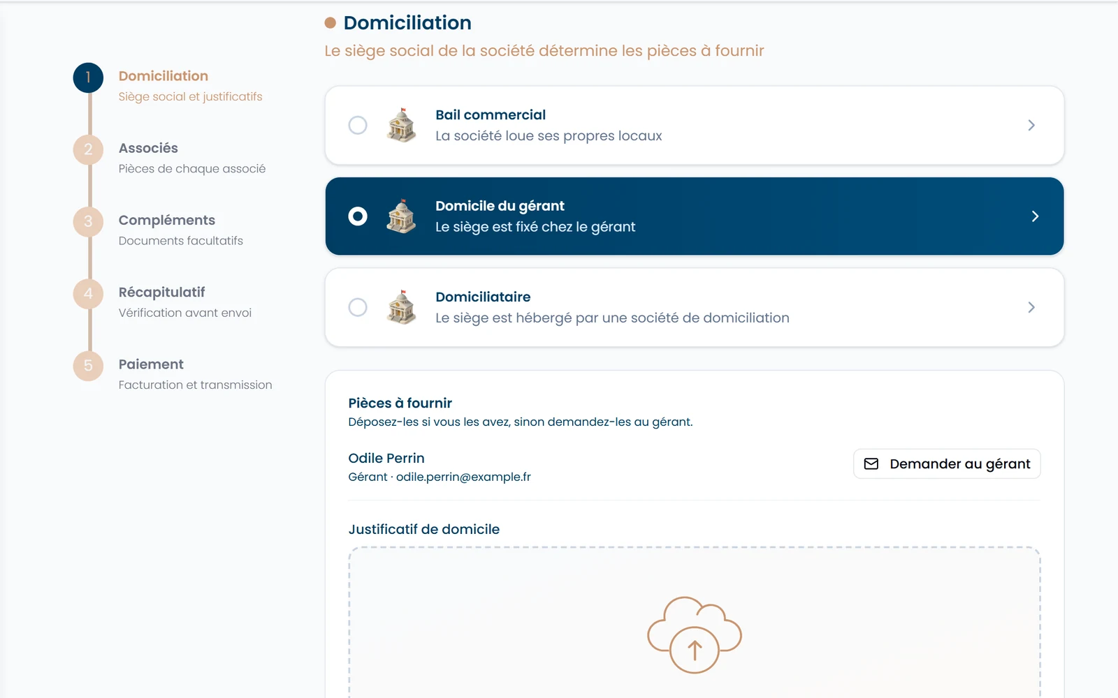
Task: Click the Domicile du gérant title
Action: (500, 206)
